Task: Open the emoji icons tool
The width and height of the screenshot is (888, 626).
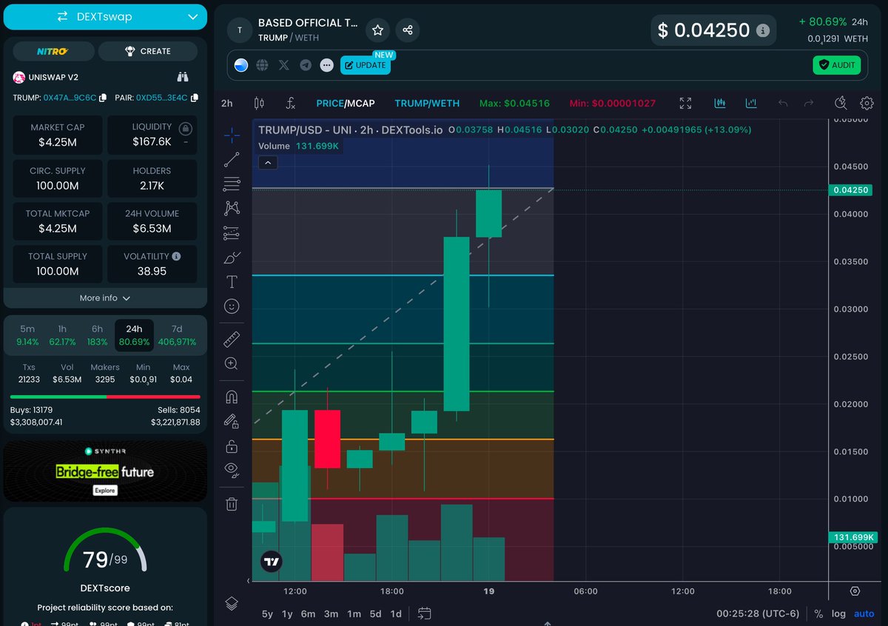Action: point(232,306)
